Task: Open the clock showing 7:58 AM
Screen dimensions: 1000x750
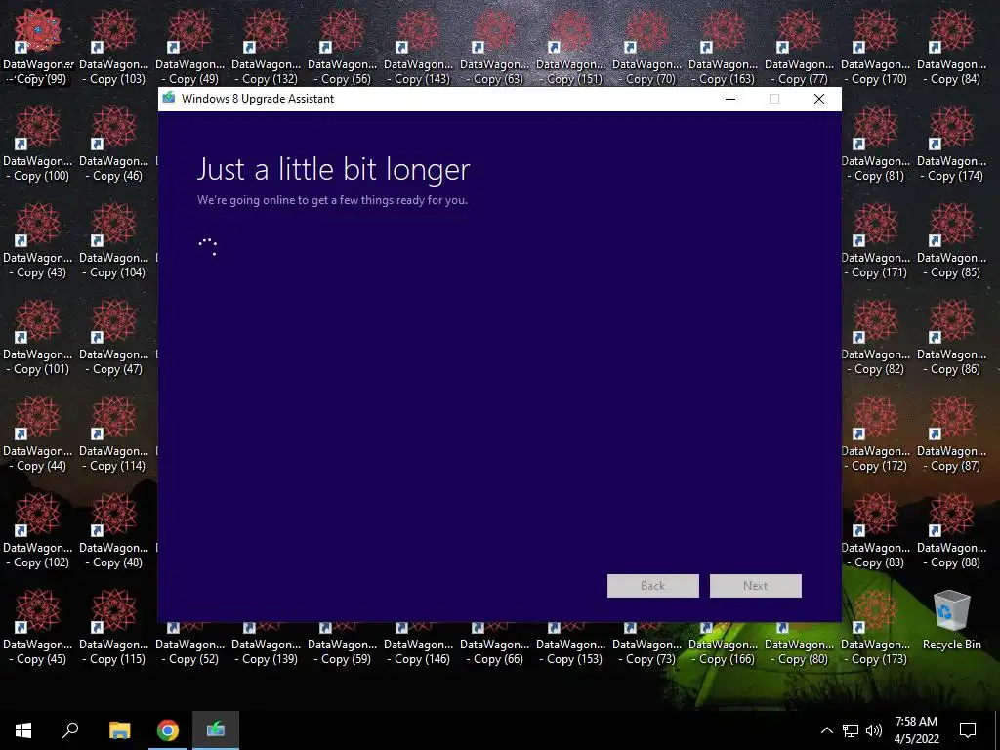Action: (x=916, y=730)
